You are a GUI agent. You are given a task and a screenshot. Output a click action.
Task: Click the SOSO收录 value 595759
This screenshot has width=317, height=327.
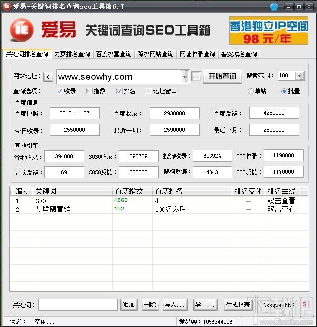coord(139,156)
